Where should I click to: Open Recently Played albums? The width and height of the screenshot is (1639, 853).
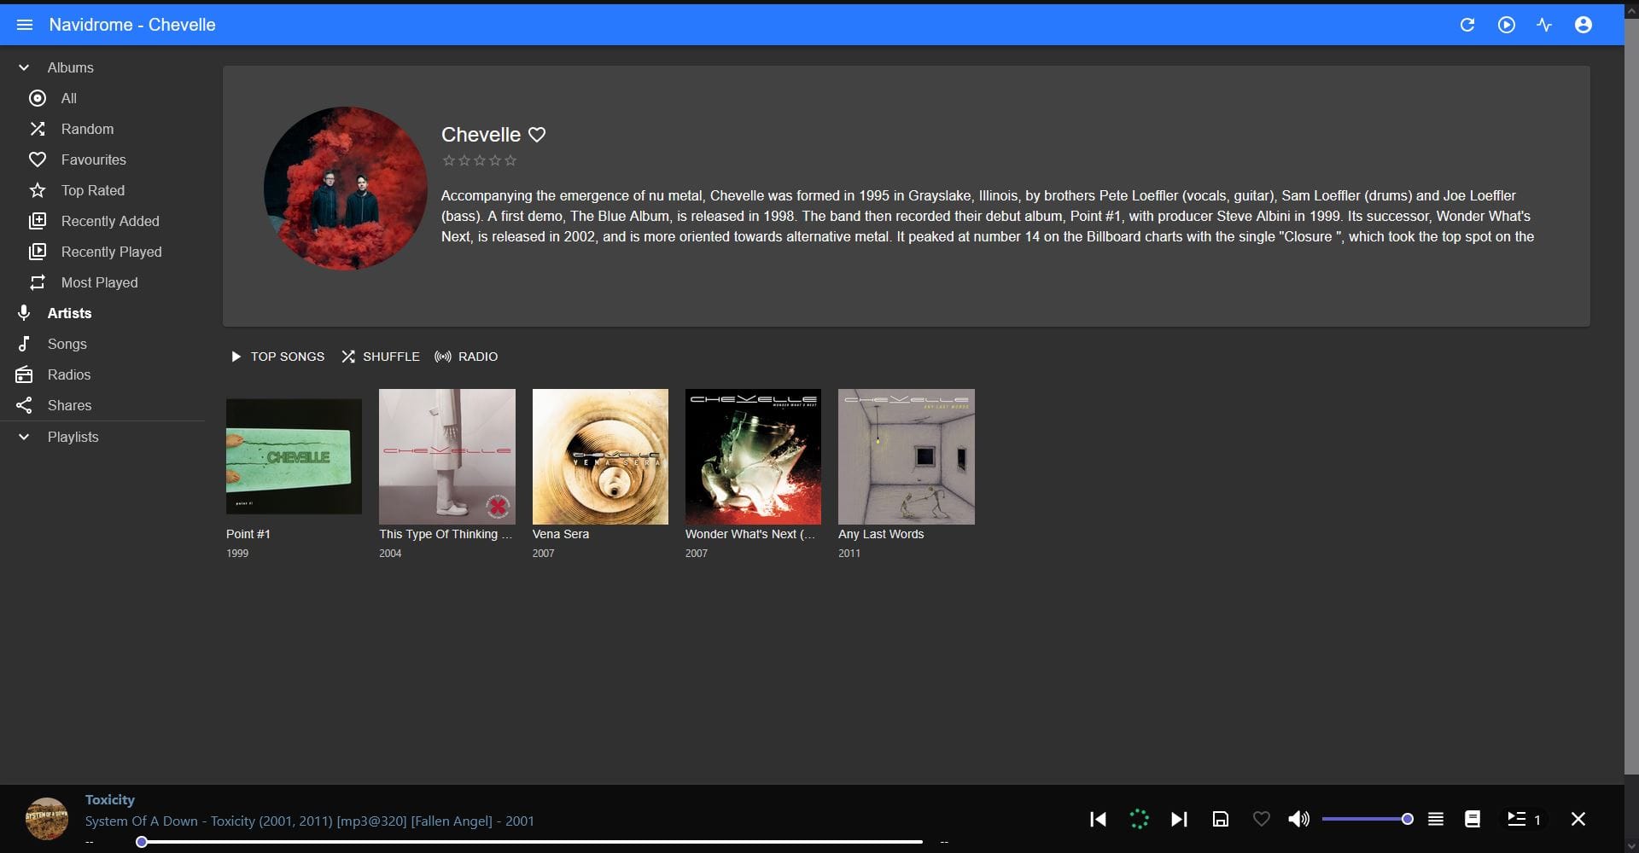tap(102, 252)
